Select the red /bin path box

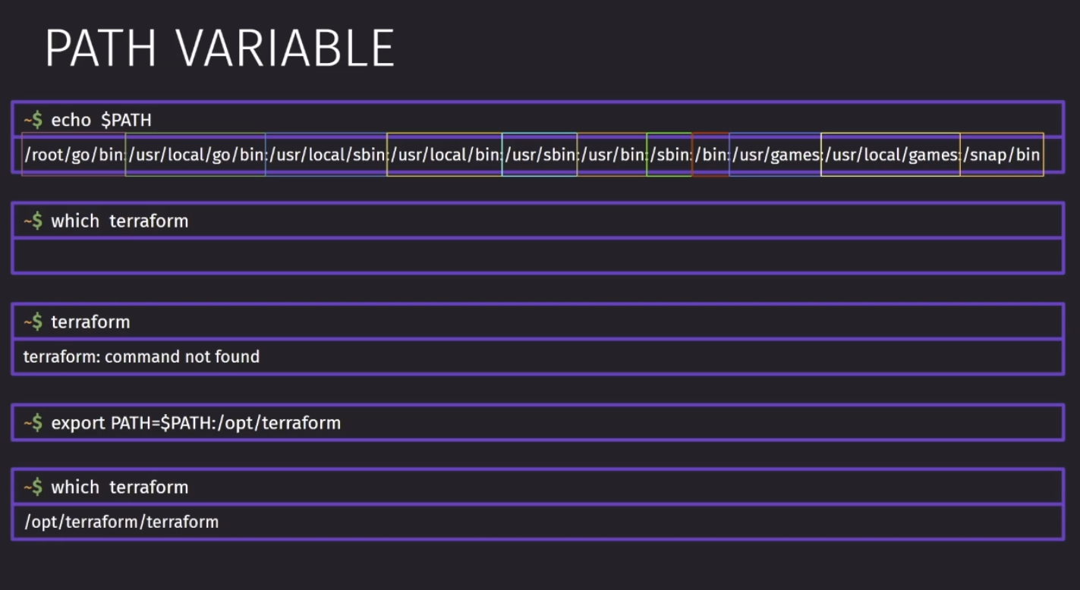pyautogui.click(x=711, y=155)
